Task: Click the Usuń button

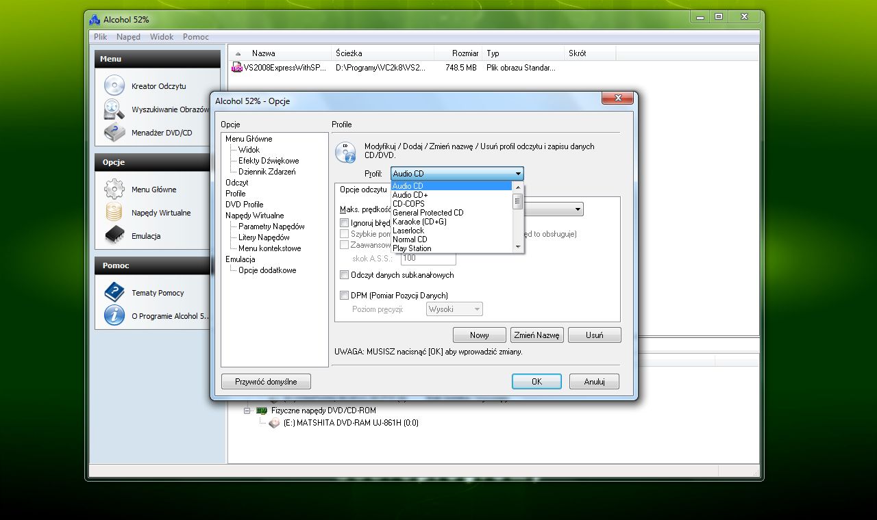Action: 595,335
